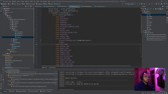
Task: Collapse the resources folder in Project tree
Action: click(x=7, y=50)
